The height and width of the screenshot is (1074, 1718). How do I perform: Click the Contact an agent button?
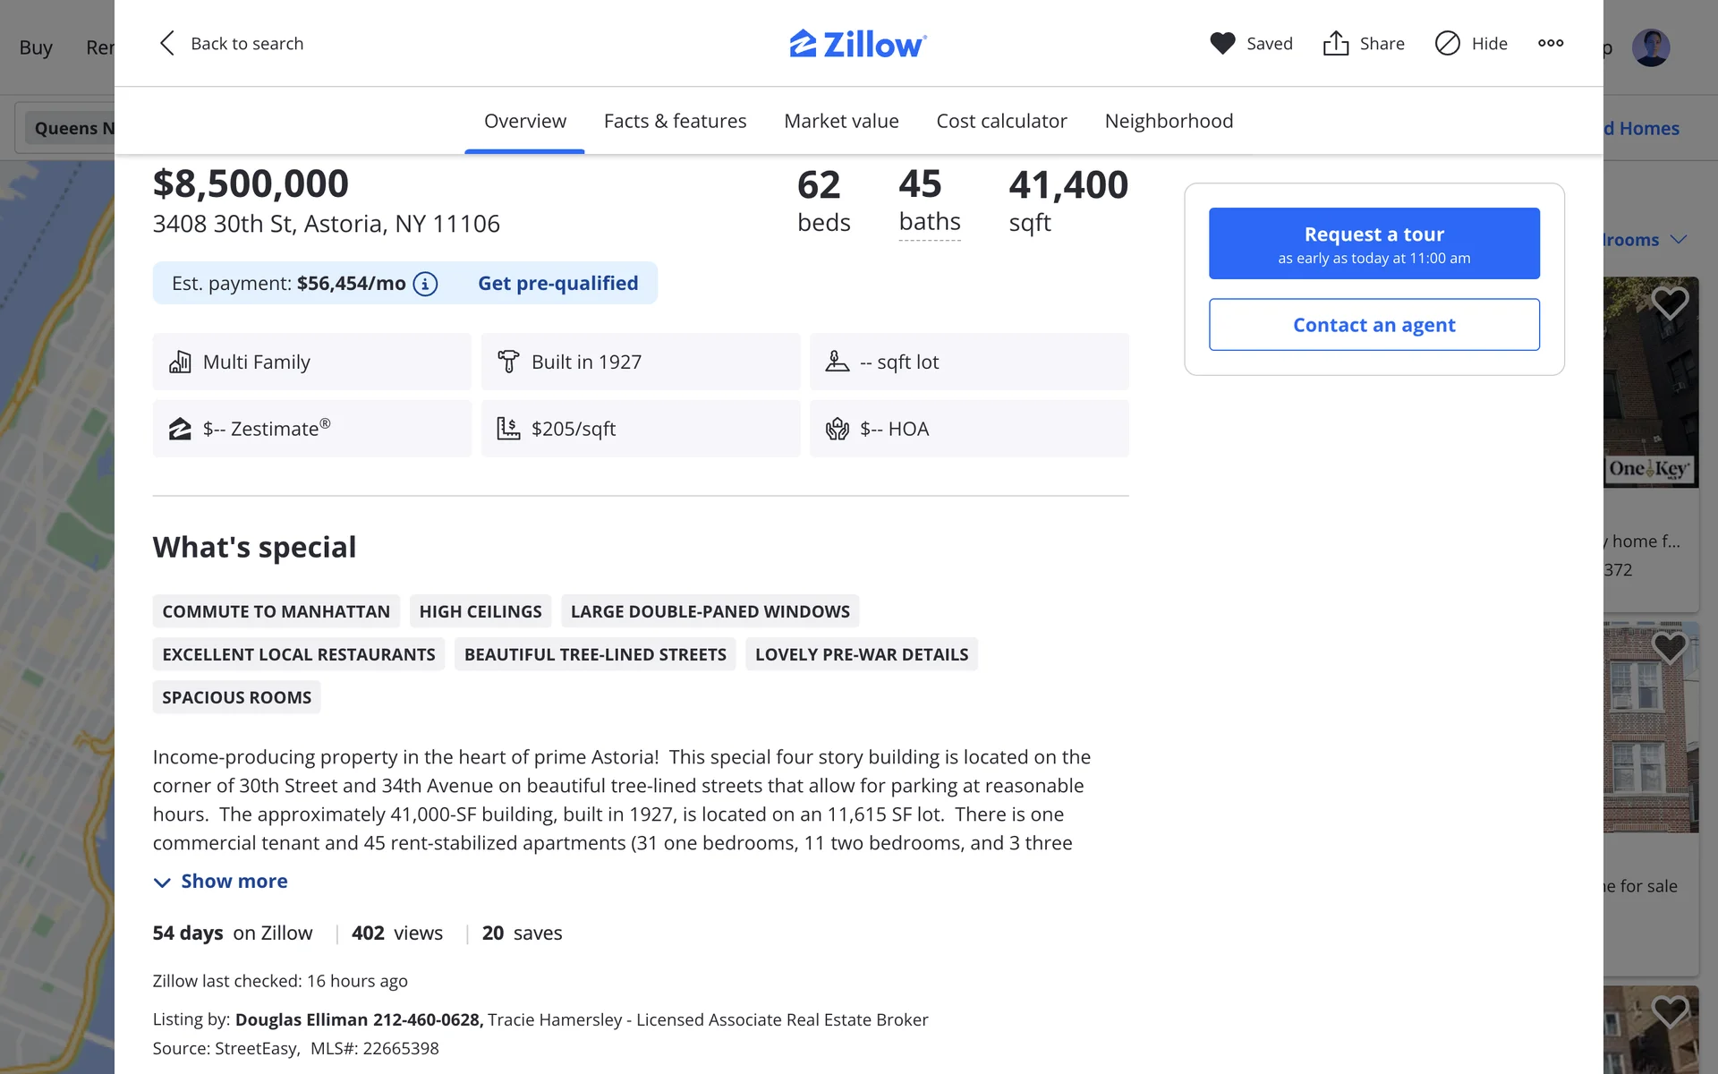tap(1374, 325)
